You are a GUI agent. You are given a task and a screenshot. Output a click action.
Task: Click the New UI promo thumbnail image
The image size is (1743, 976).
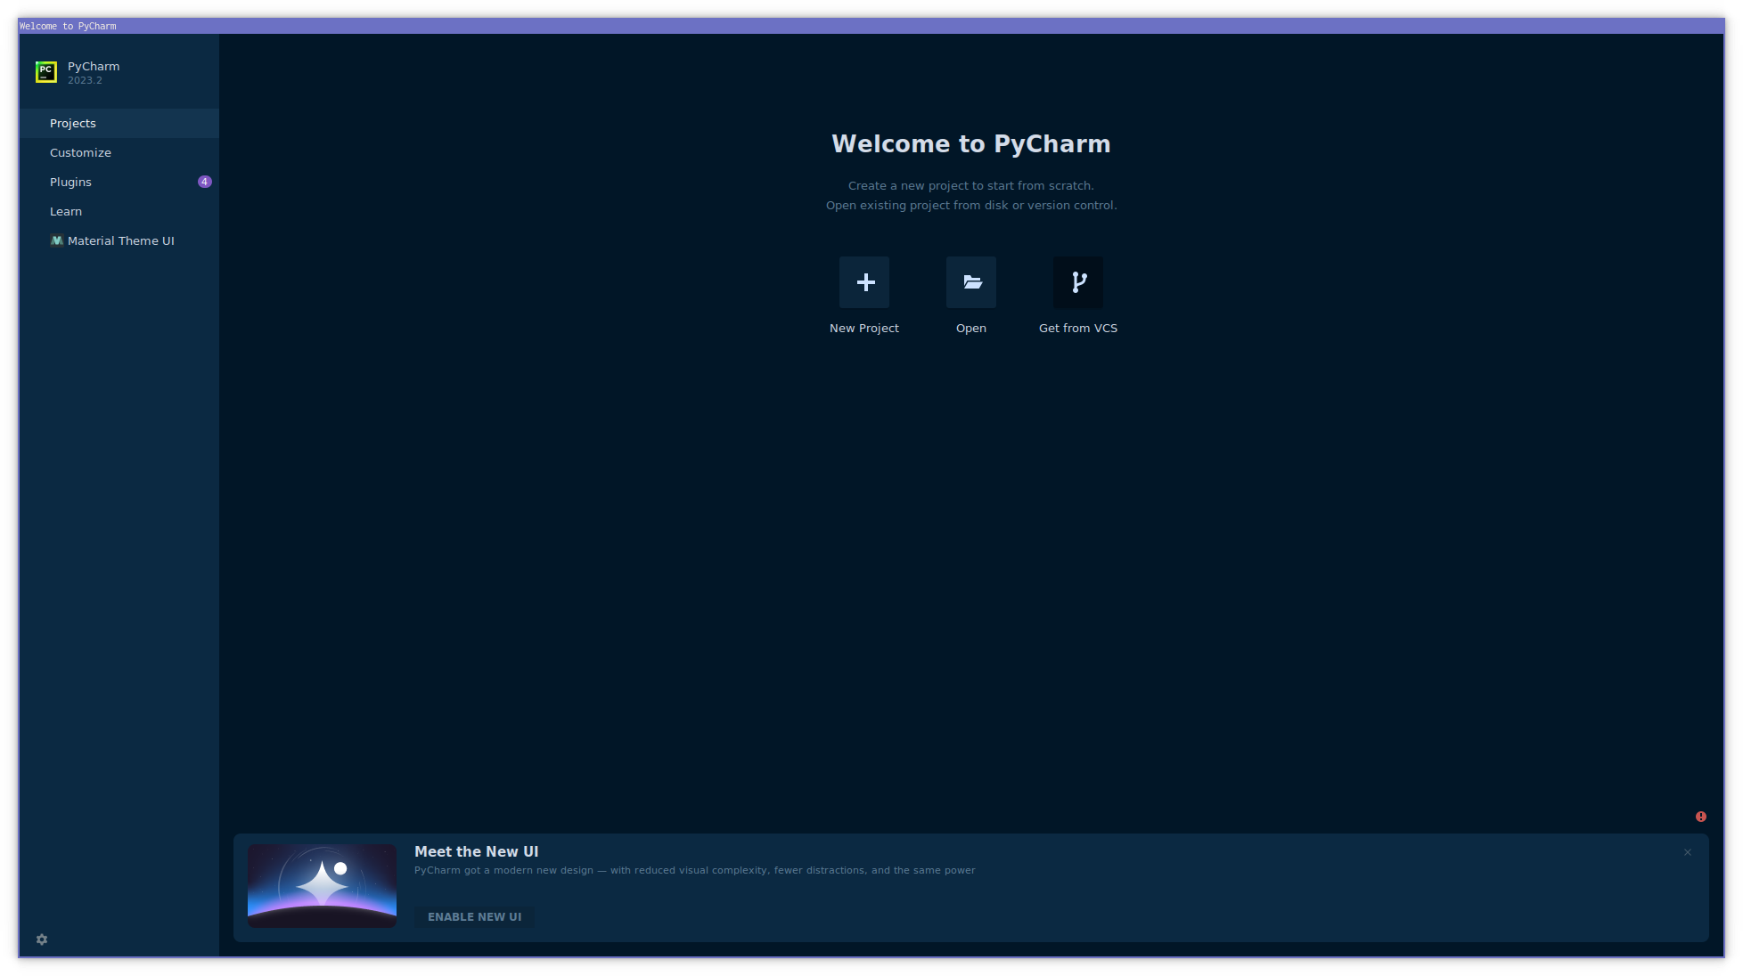pyautogui.click(x=322, y=886)
